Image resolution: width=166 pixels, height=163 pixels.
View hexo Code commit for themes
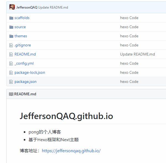tap(129, 36)
